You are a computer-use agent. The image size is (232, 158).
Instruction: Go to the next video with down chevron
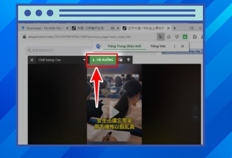tap(195, 117)
